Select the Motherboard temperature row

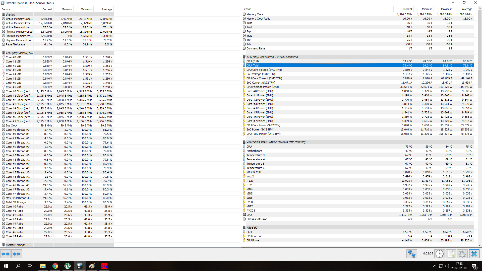[358, 151]
